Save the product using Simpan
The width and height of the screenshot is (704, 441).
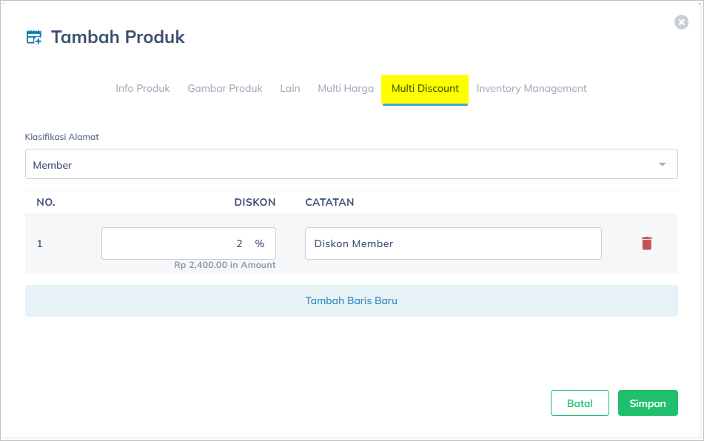click(x=647, y=403)
